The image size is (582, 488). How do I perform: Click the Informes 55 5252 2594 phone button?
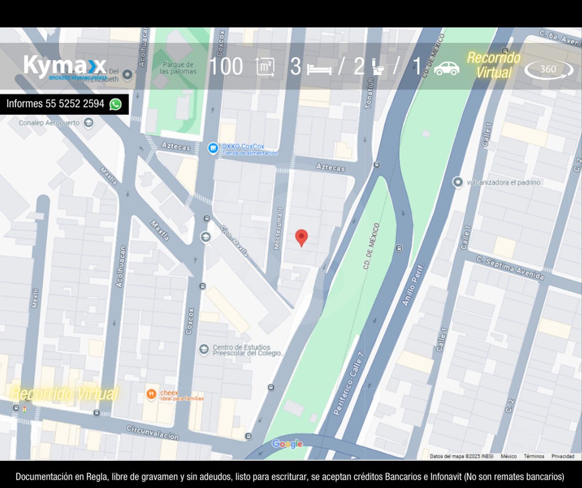65,104
